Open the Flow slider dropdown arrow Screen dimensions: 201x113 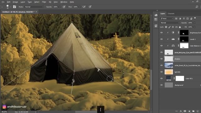[79, 7]
